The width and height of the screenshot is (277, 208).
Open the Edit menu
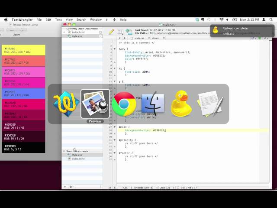[x=48, y=19]
